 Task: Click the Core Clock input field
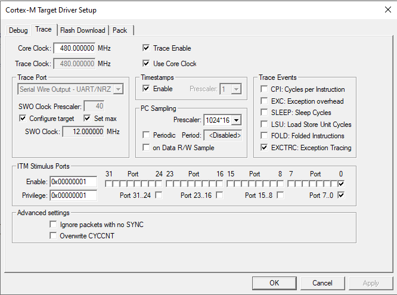click(75, 48)
